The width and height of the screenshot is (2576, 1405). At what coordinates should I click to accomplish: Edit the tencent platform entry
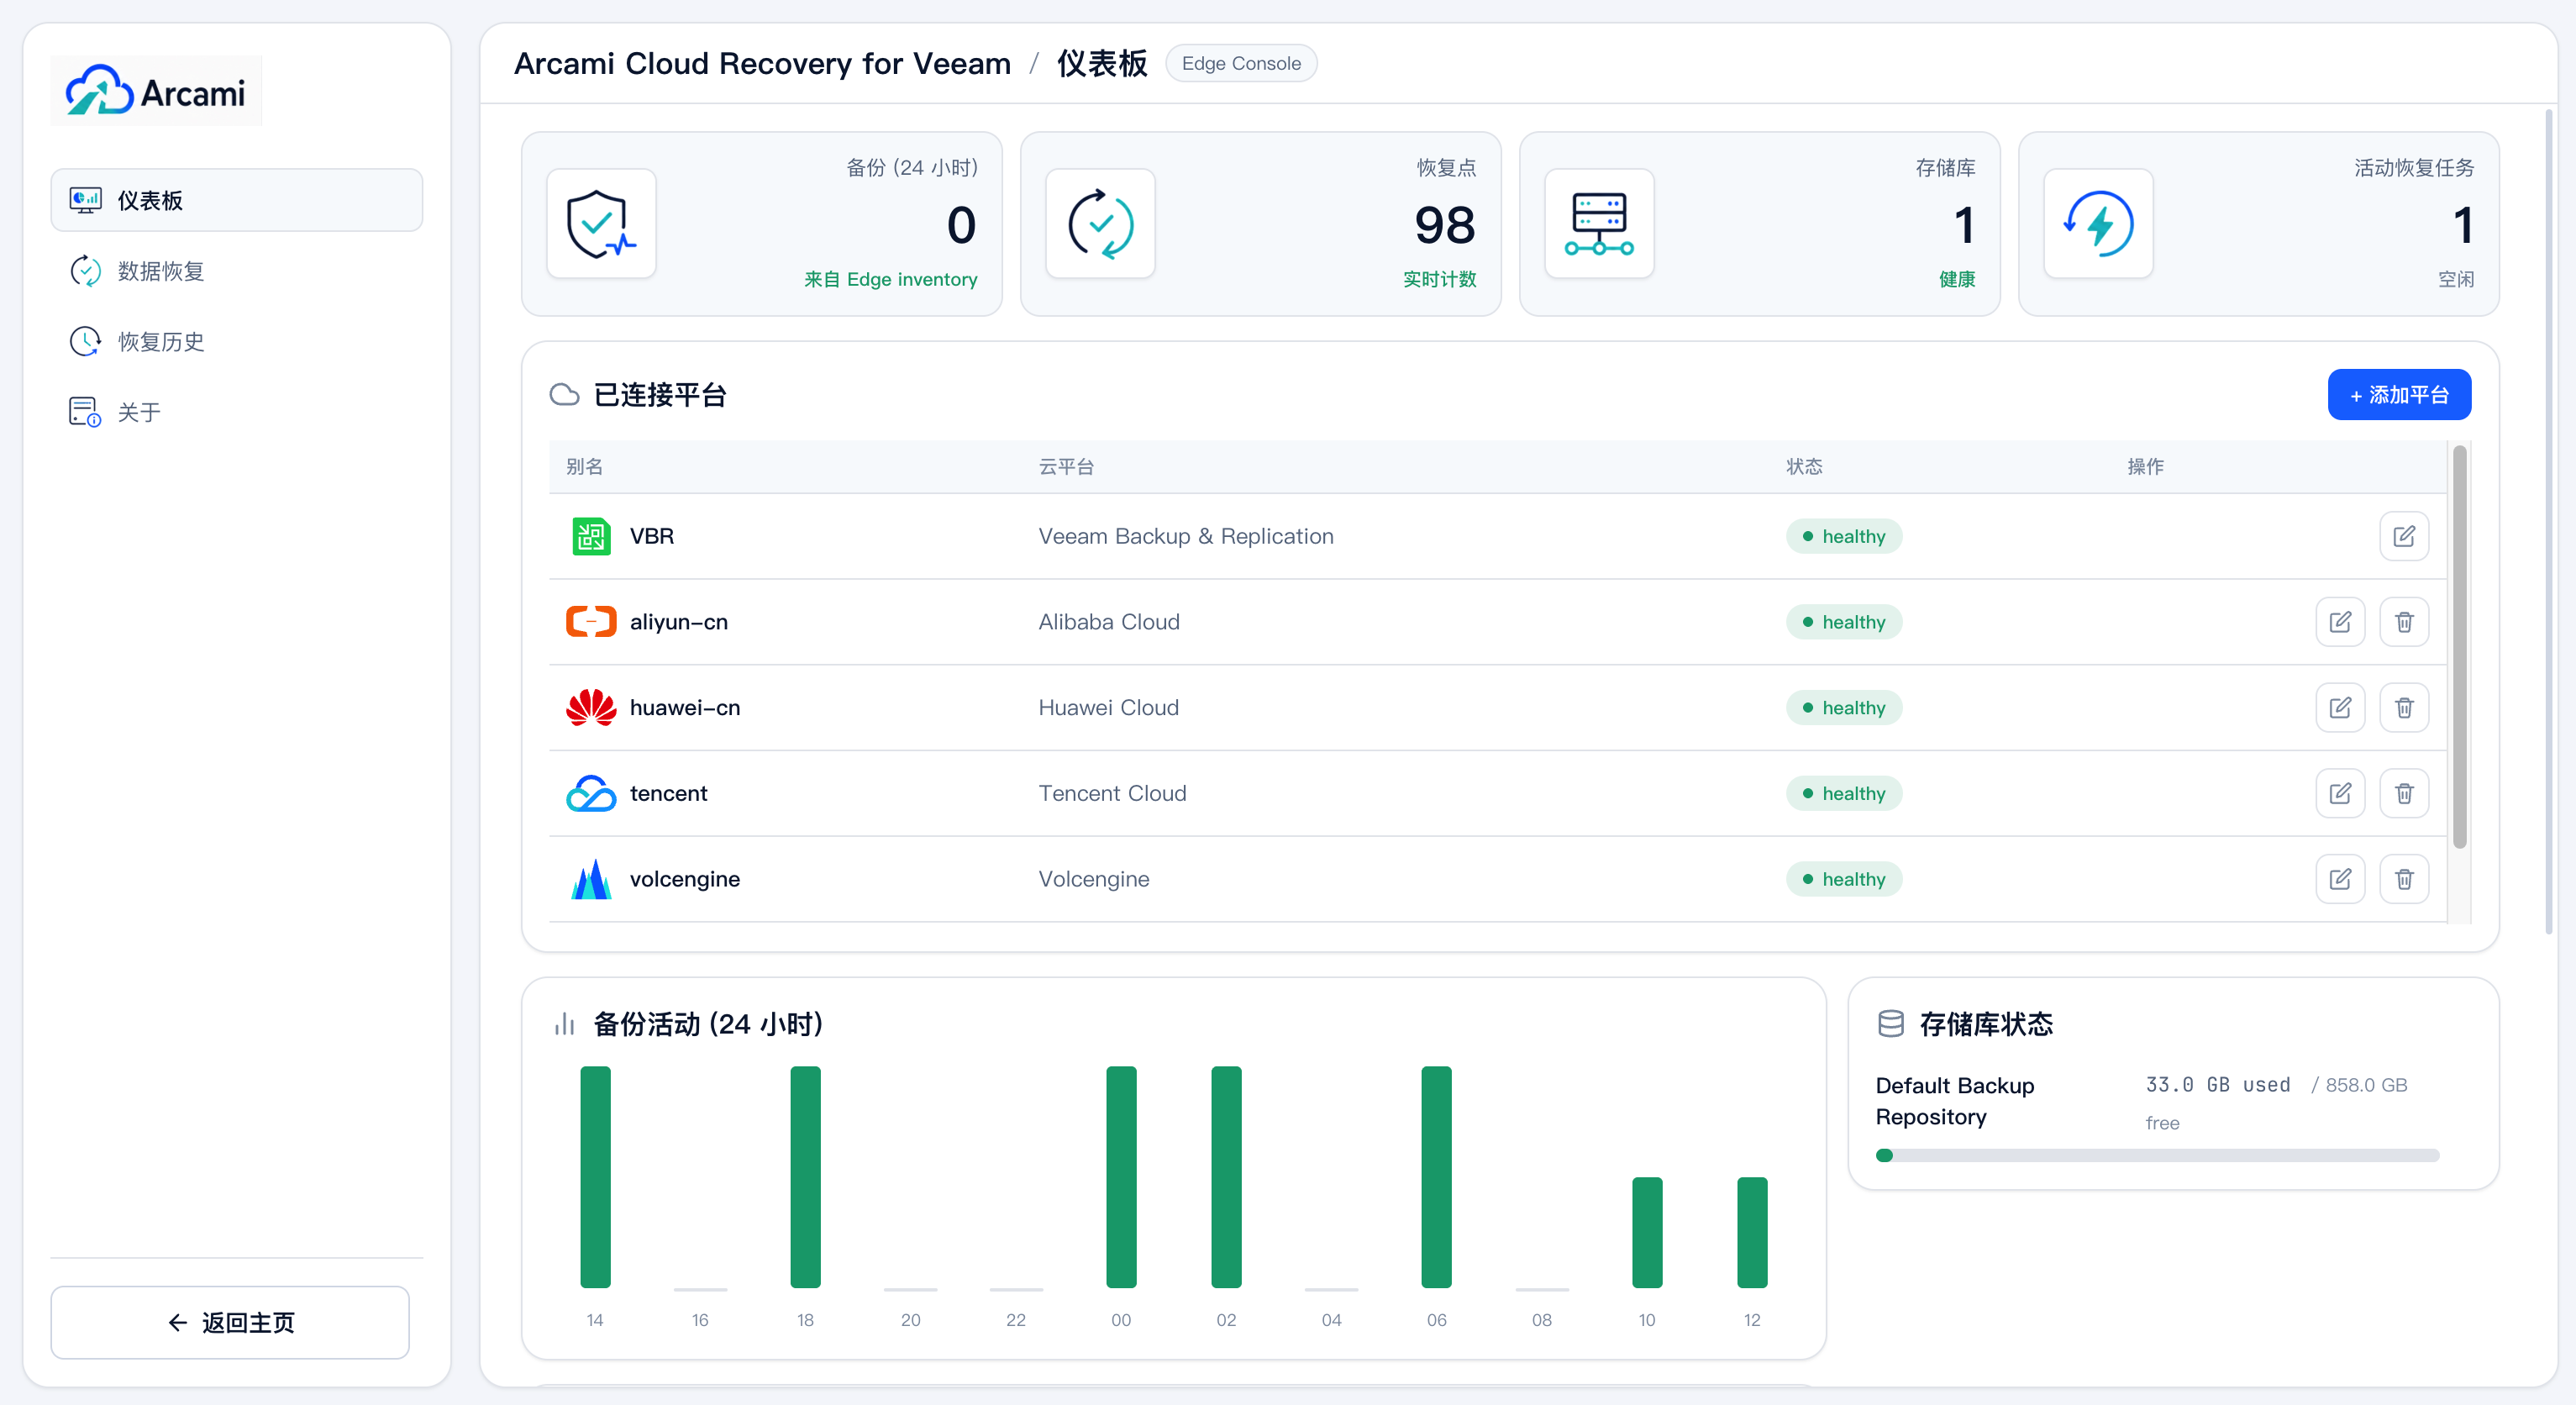[x=2340, y=793]
